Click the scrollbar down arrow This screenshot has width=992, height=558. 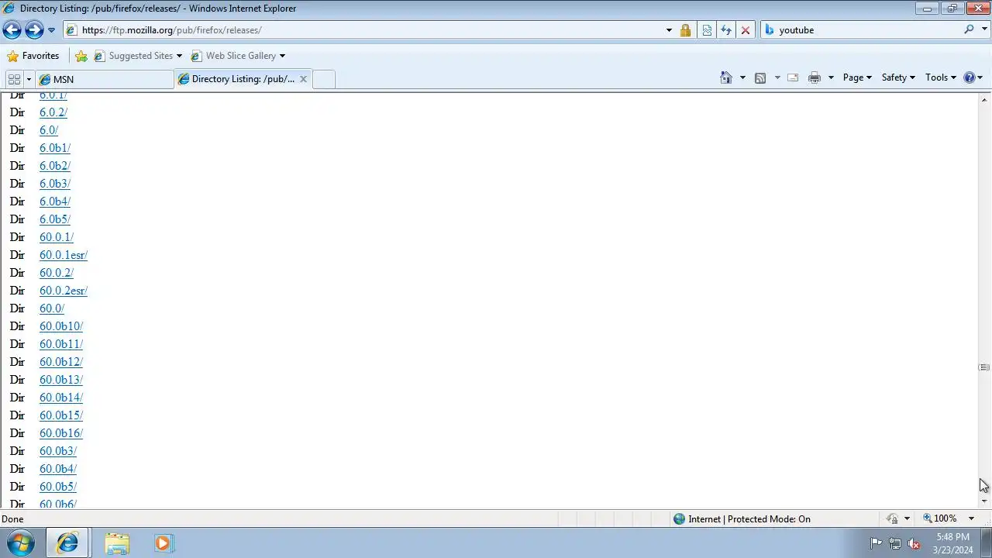pyautogui.click(x=984, y=501)
